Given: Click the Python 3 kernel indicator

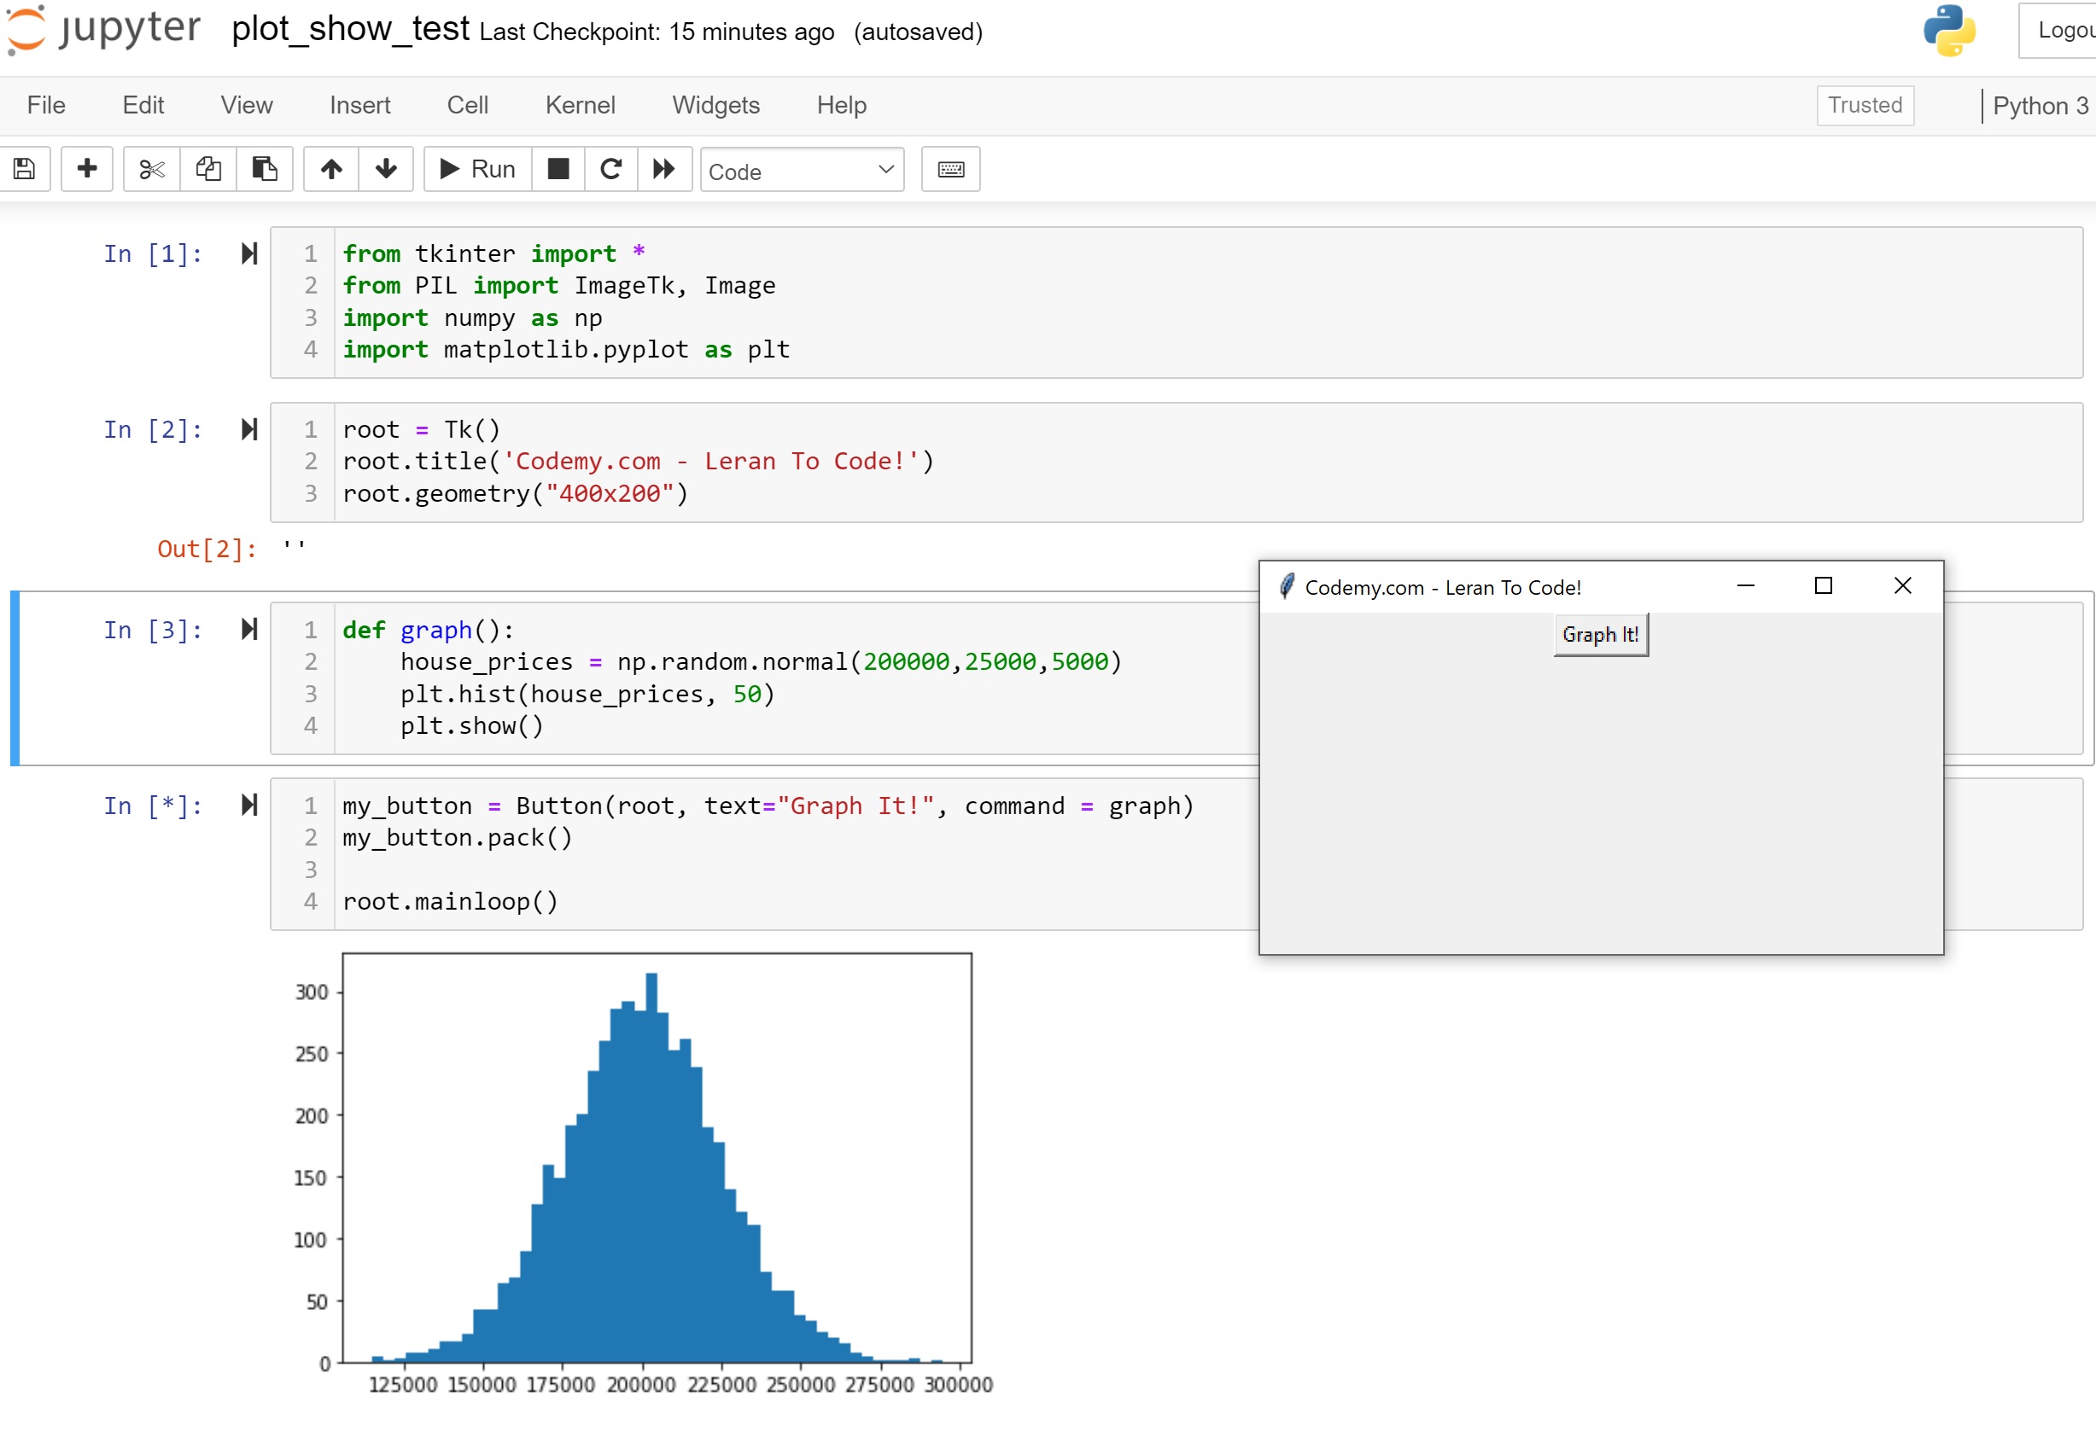Looking at the screenshot, I should pyautogui.click(x=2041, y=107).
